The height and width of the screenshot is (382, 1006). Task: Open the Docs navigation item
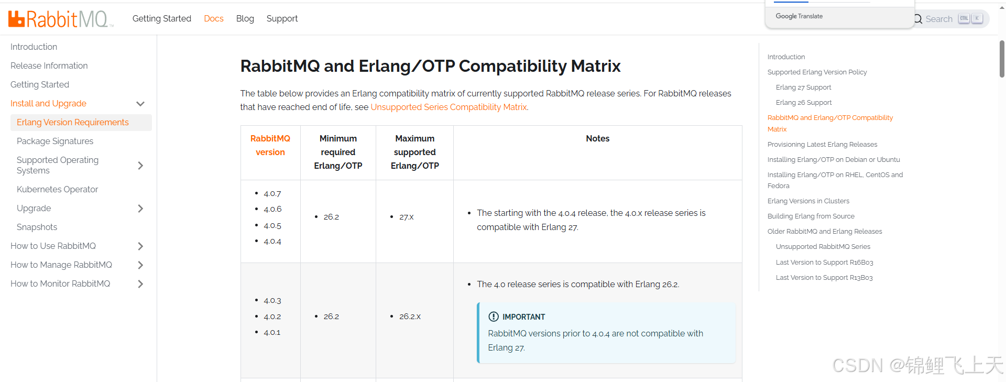214,18
